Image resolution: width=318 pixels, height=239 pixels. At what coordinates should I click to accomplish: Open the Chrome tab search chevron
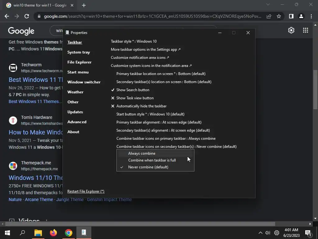pos(268,4)
